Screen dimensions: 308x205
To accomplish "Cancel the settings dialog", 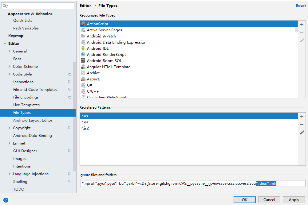I will (x=269, y=200).
